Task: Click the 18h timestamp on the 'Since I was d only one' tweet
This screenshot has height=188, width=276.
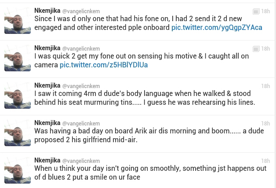Action: [x=265, y=11]
